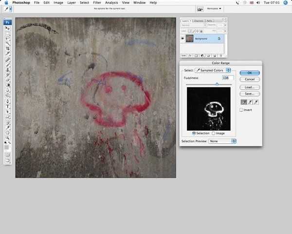Open the Select Sampled Colors dropdown
The height and width of the screenshot is (234, 292).
[x=213, y=70]
